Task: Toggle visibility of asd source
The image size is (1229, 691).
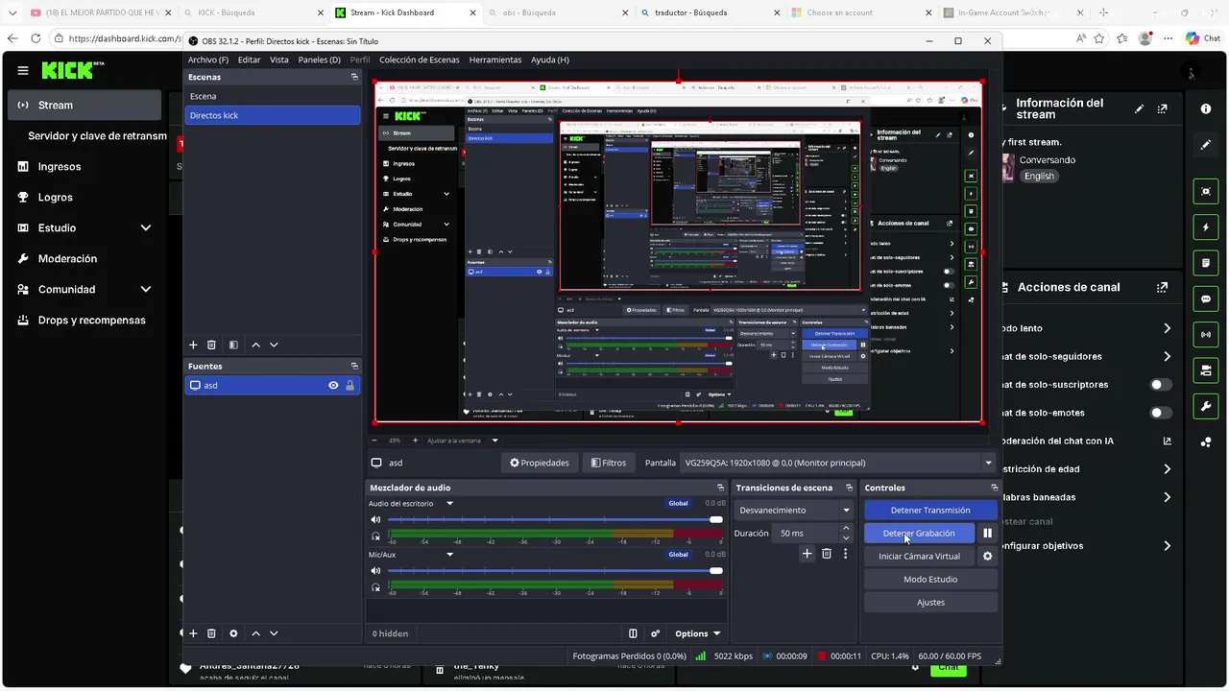Action: point(333,386)
